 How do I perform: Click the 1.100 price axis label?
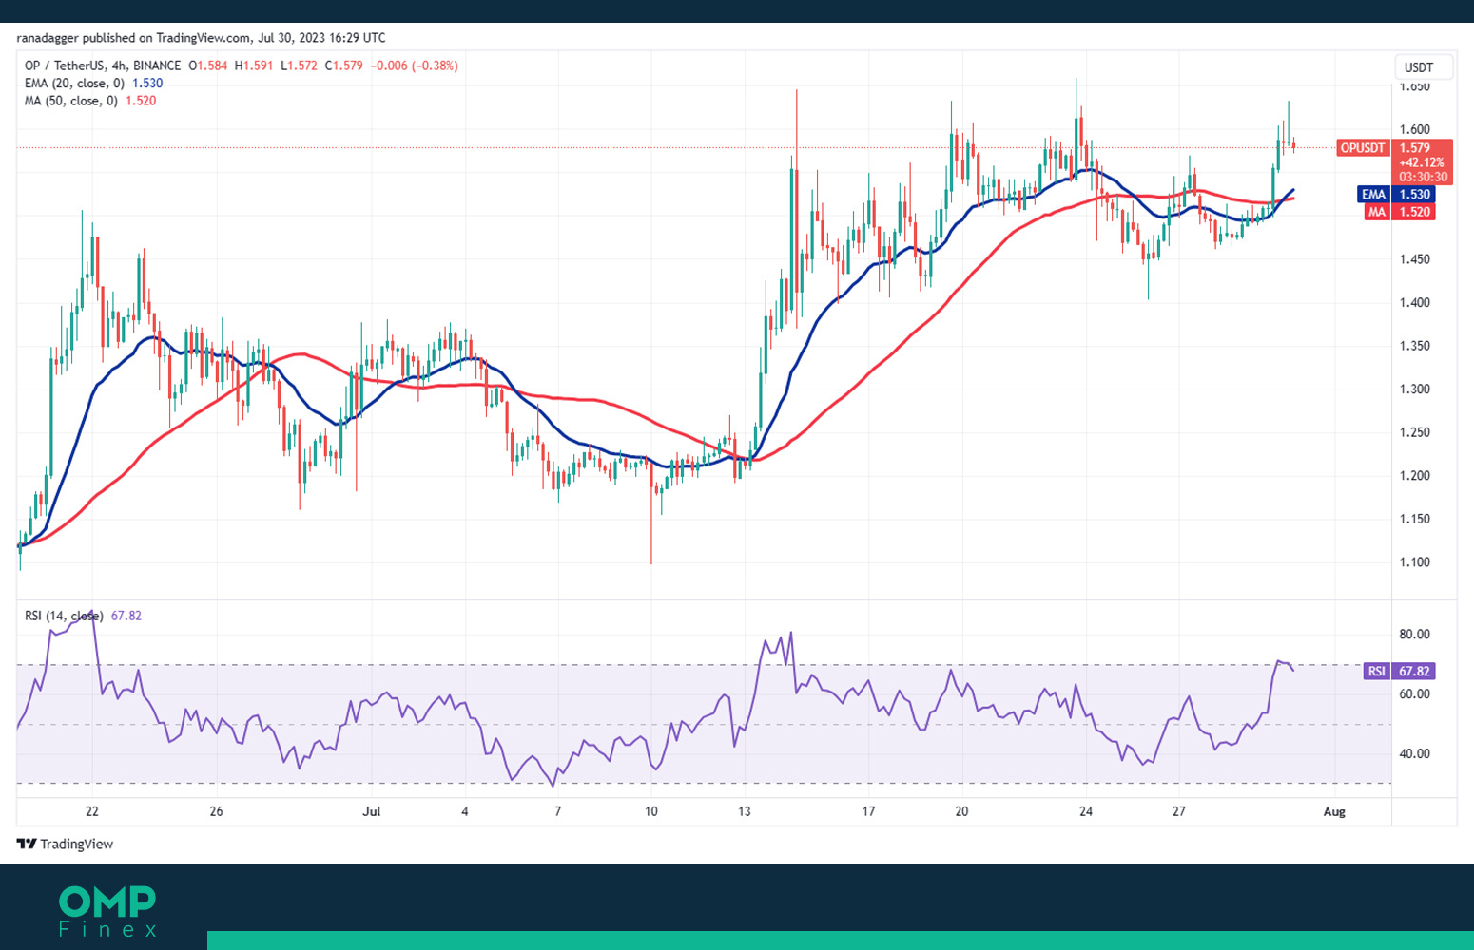pyautogui.click(x=1414, y=562)
